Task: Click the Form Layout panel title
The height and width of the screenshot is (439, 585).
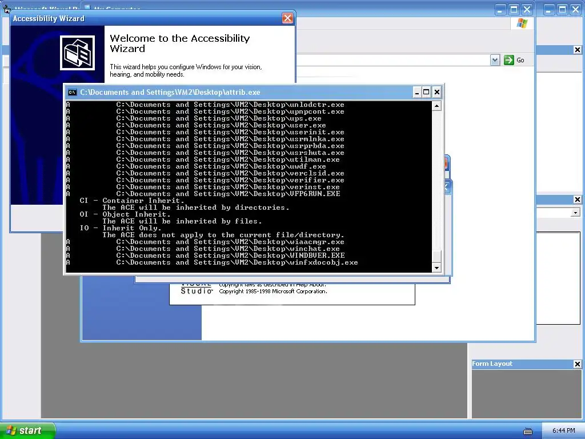Action: pos(492,364)
